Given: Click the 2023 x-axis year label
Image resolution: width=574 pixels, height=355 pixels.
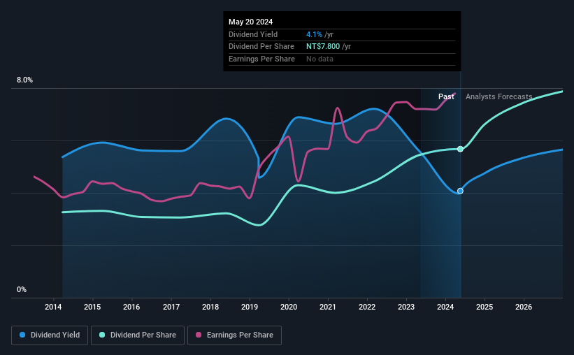Looking at the screenshot, I should click(406, 307).
